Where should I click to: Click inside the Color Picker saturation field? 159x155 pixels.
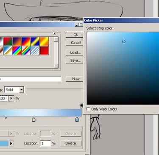(x=123, y=68)
